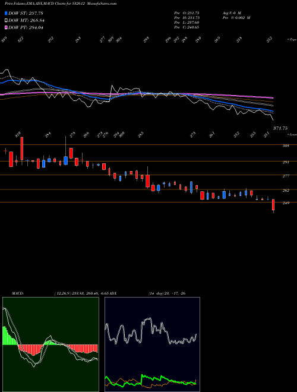
Task: Click the 'Pre L: 237.60' low value
Action: click(187, 23)
